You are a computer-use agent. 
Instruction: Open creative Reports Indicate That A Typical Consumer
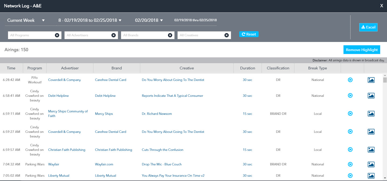click(173, 96)
